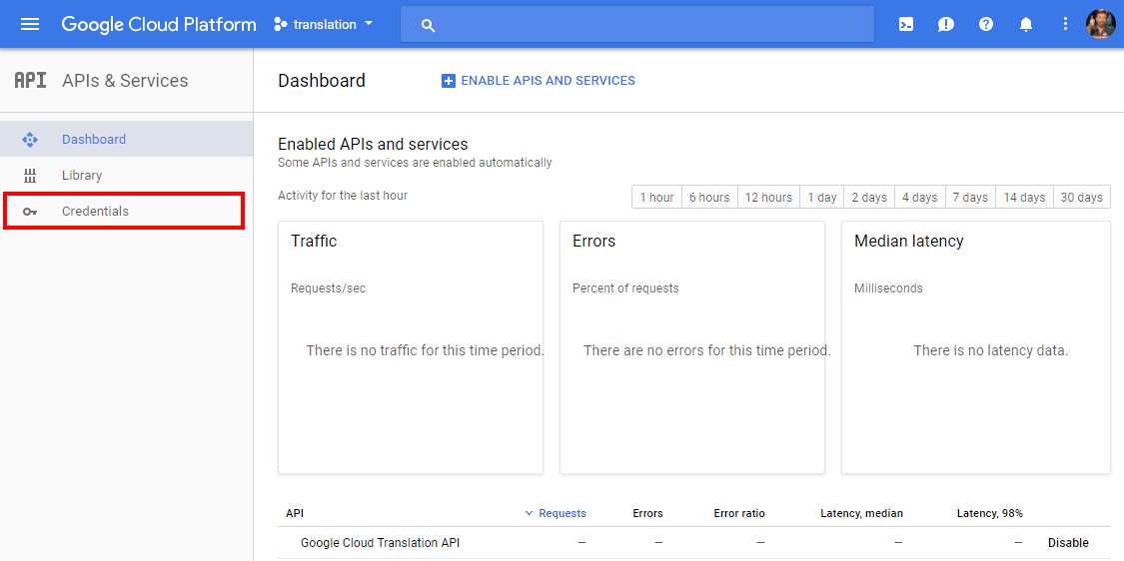Click the Enabled APIs and services heading

click(373, 144)
